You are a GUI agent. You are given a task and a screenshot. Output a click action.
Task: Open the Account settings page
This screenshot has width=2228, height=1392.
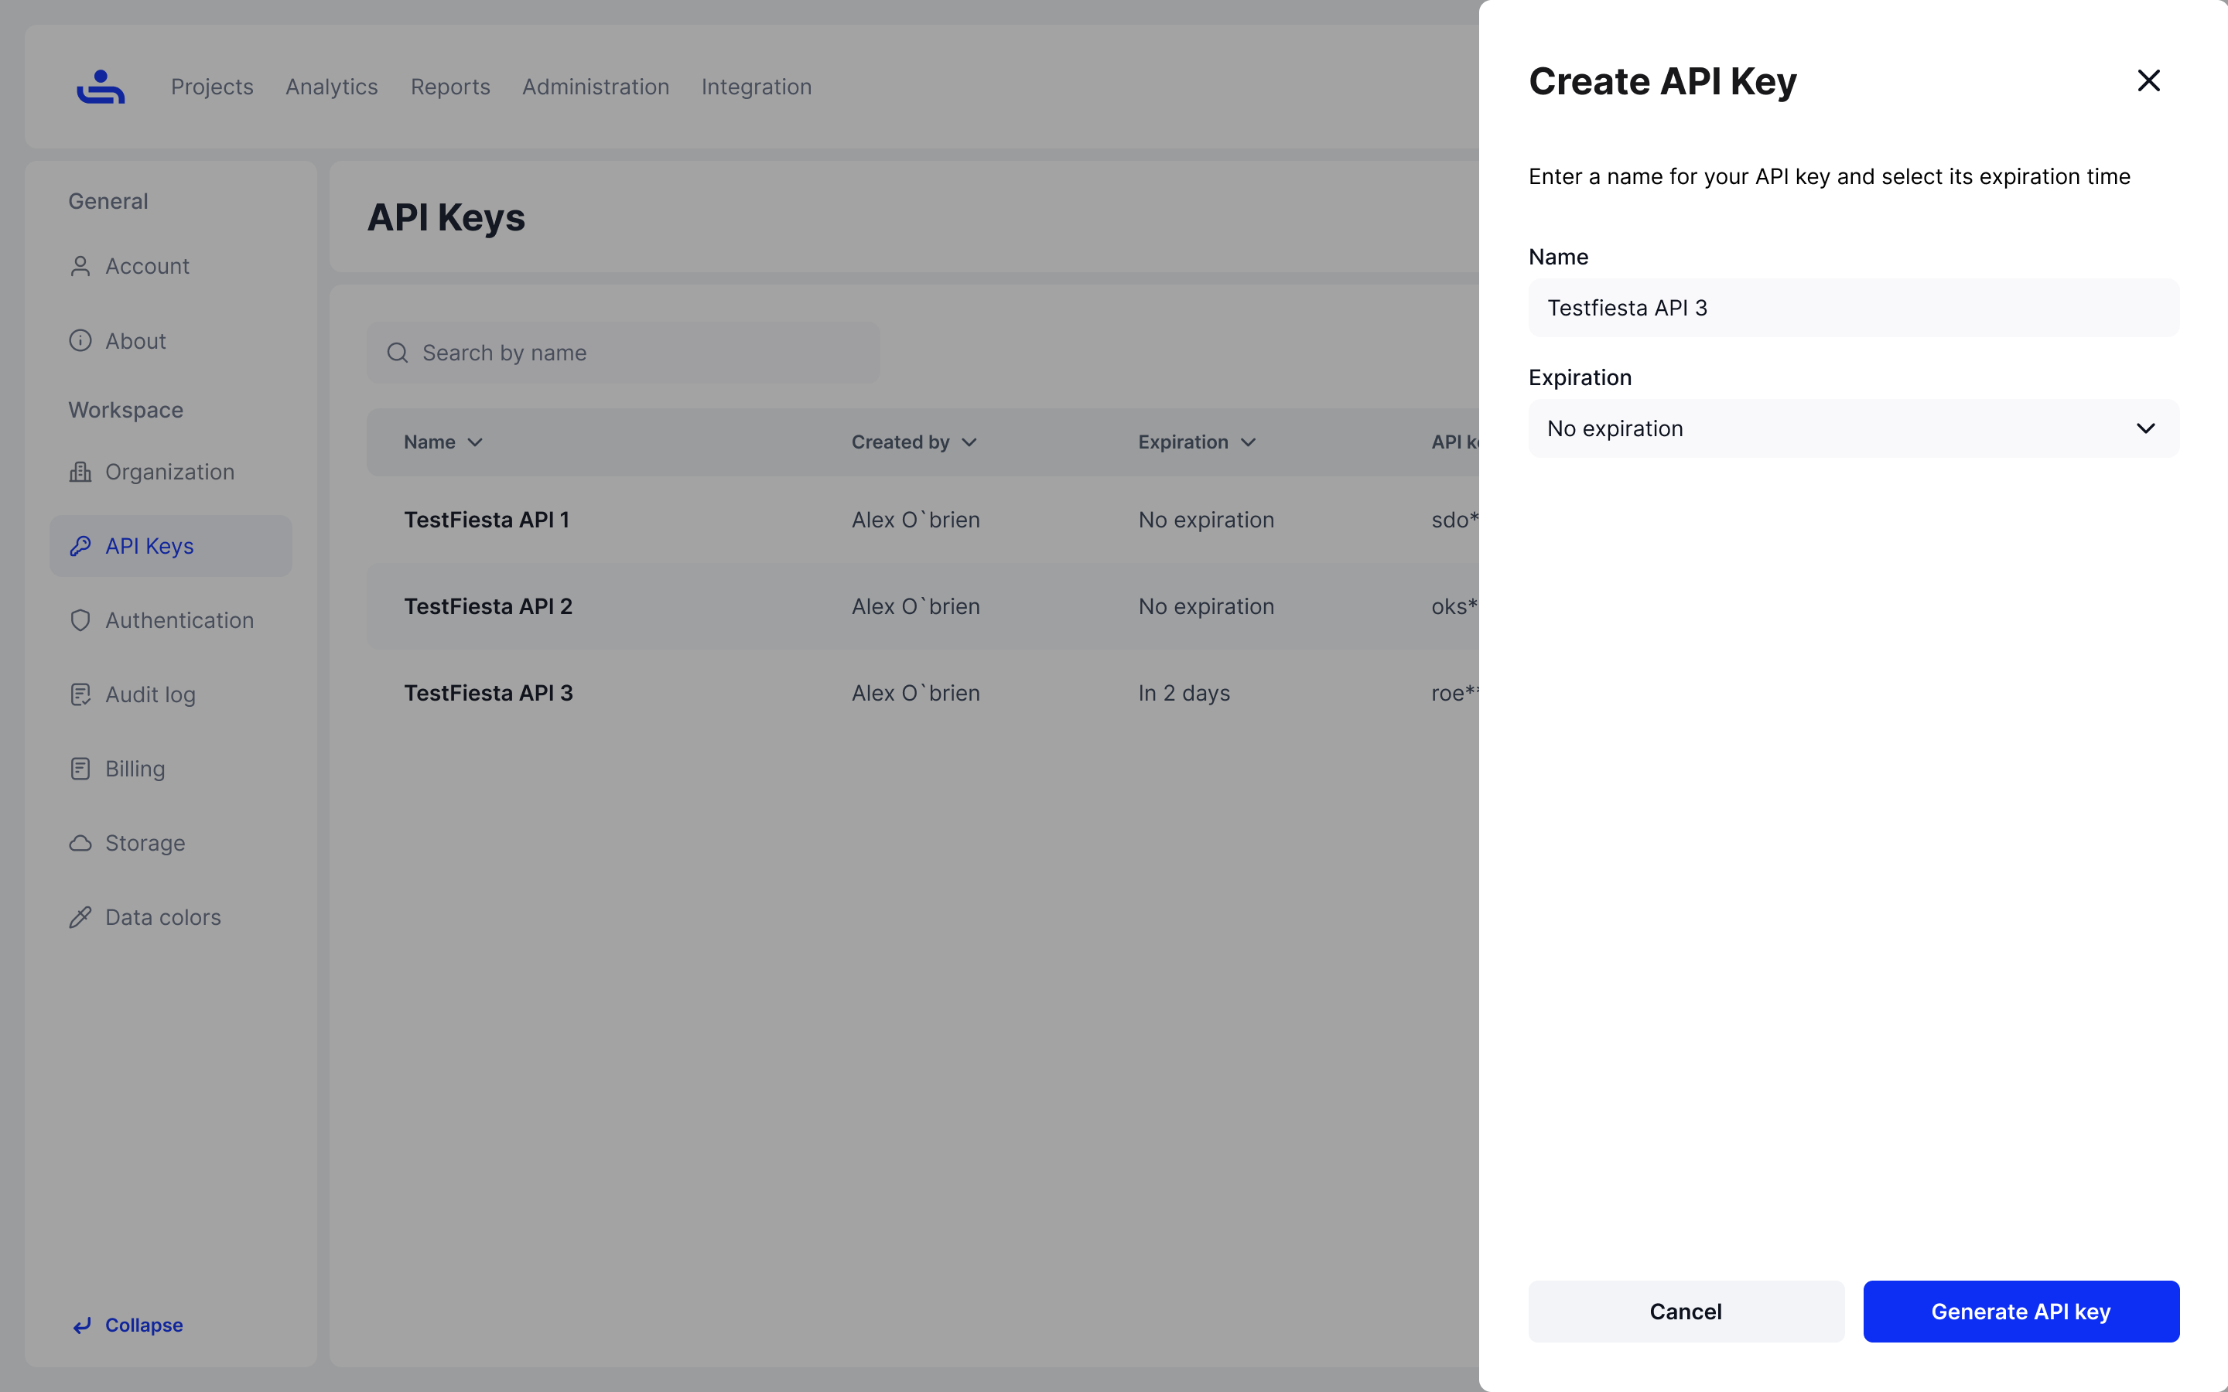[x=146, y=266]
